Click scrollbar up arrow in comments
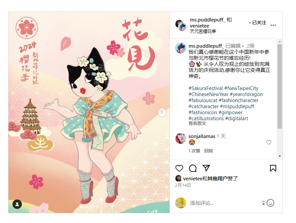296x223 pixels. (x=280, y=41)
